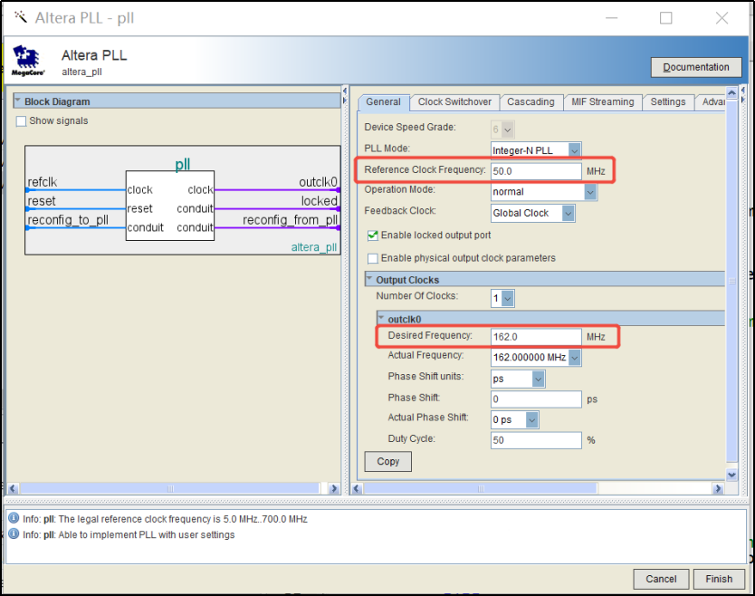This screenshot has width=755, height=596.
Task: Collapse the outclk0 section
Action: pyautogui.click(x=381, y=318)
